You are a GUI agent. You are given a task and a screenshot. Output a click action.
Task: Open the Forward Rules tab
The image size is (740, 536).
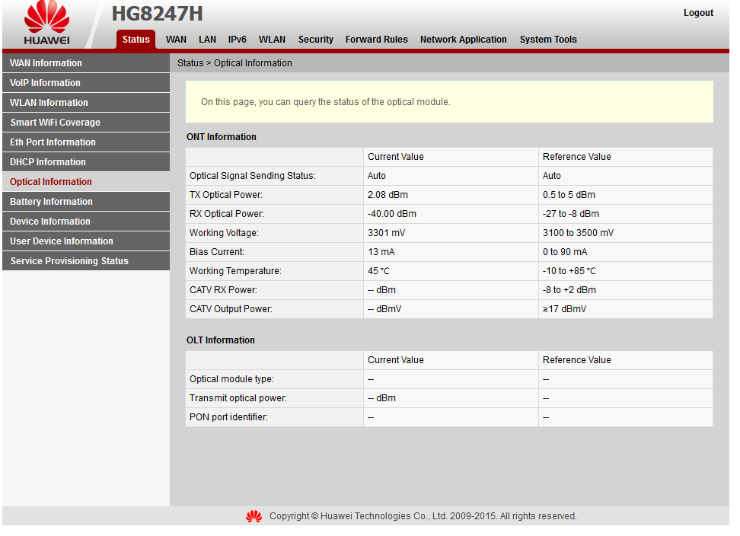tap(376, 40)
